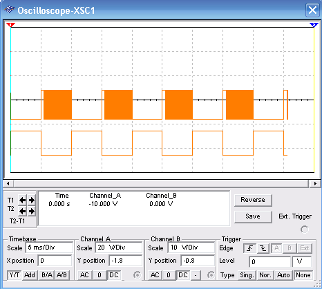Image resolution: width=322 pixels, height=289 pixels.
Task: Move cursor T1 left with arrow
Action: tap(22, 200)
